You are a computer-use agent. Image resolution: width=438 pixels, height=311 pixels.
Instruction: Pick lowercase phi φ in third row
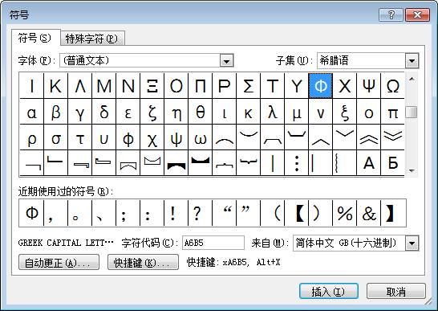pyautogui.click(x=128, y=137)
